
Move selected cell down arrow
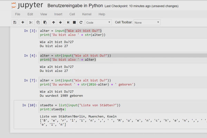coord(60,22)
